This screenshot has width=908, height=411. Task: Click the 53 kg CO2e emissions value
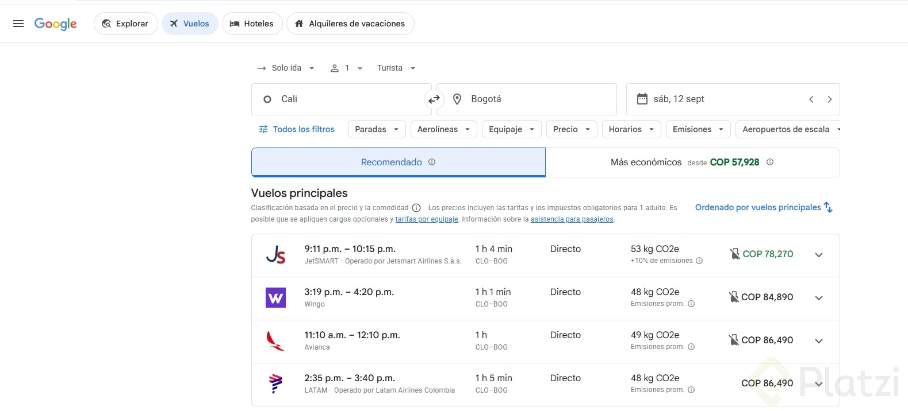pos(655,249)
